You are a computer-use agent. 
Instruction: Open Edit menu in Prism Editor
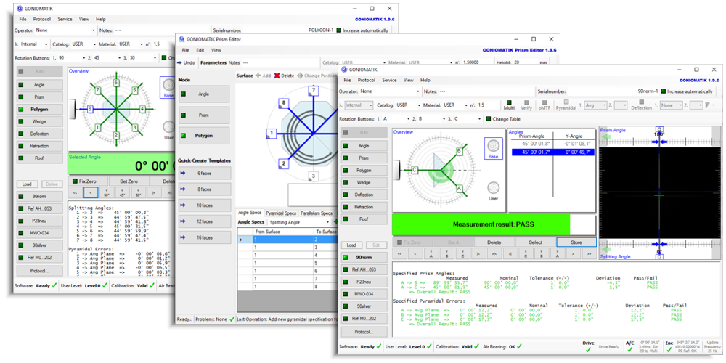200,50
